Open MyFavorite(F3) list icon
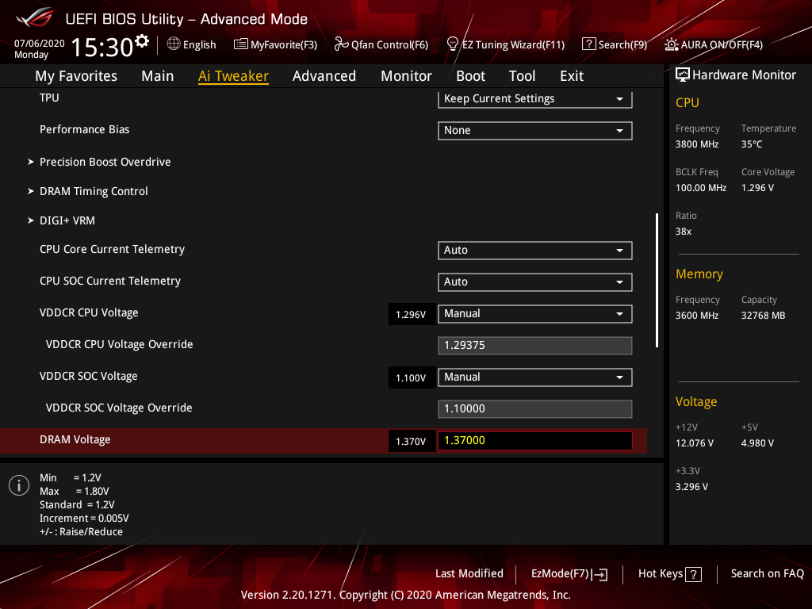Viewport: 812px width, 609px height. [x=241, y=44]
